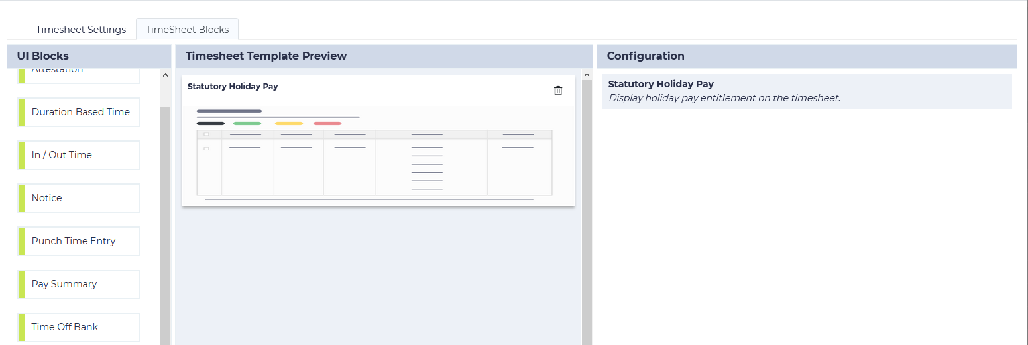The height and width of the screenshot is (345, 1028).
Task: Click the green pill in preview
Action: 247,123
